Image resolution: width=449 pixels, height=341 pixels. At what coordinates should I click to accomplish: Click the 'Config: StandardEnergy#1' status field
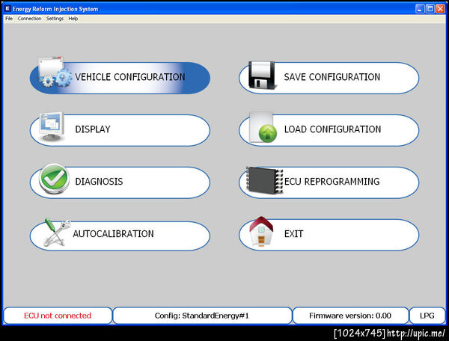[x=202, y=316]
